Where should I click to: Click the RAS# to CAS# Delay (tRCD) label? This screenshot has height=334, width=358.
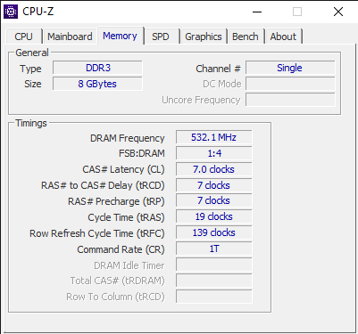(x=103, y=185)
